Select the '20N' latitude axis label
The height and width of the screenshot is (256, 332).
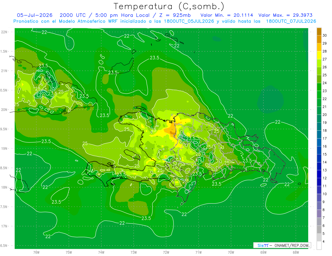coord(4,110)
